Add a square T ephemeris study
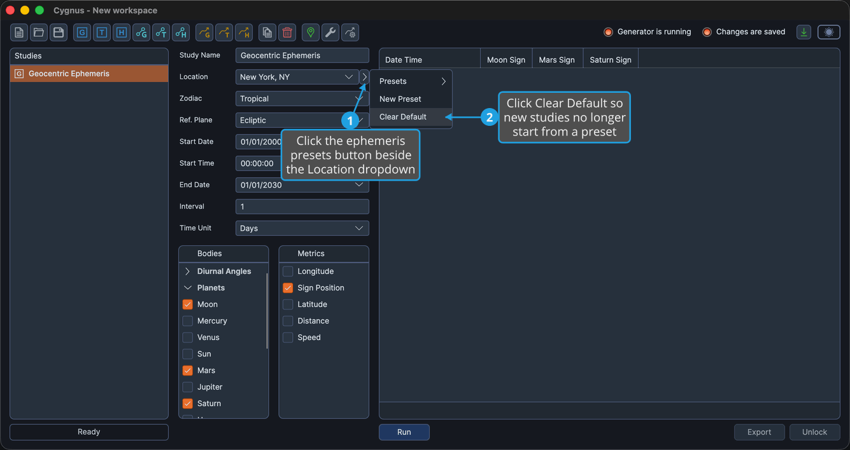This screenshot has width=850, height=450. (x=102, y=32)
